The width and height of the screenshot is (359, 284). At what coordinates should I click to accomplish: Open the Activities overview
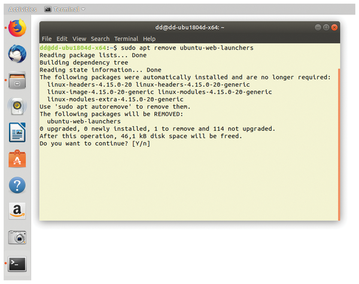(22, 10)
